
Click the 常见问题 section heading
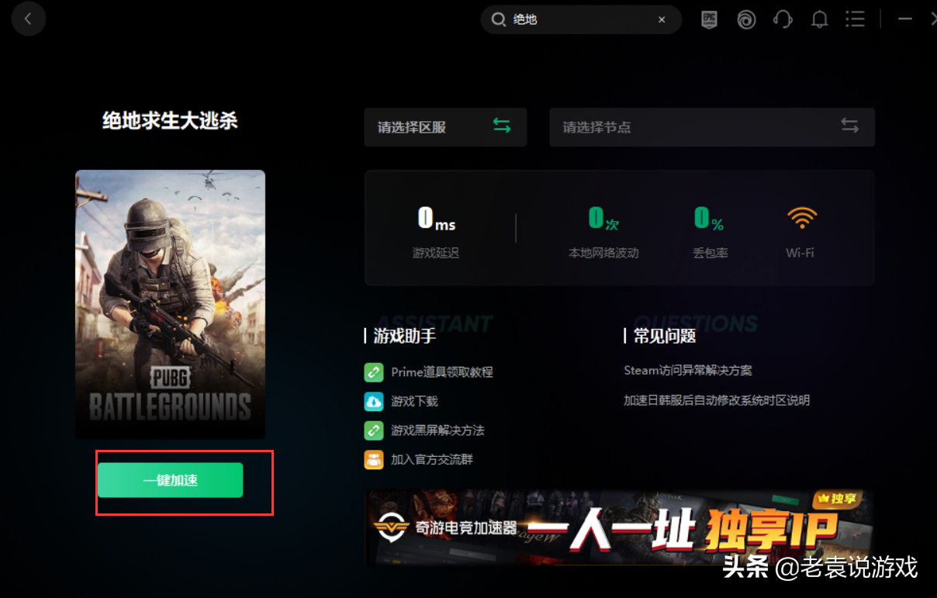click(665, 336)
